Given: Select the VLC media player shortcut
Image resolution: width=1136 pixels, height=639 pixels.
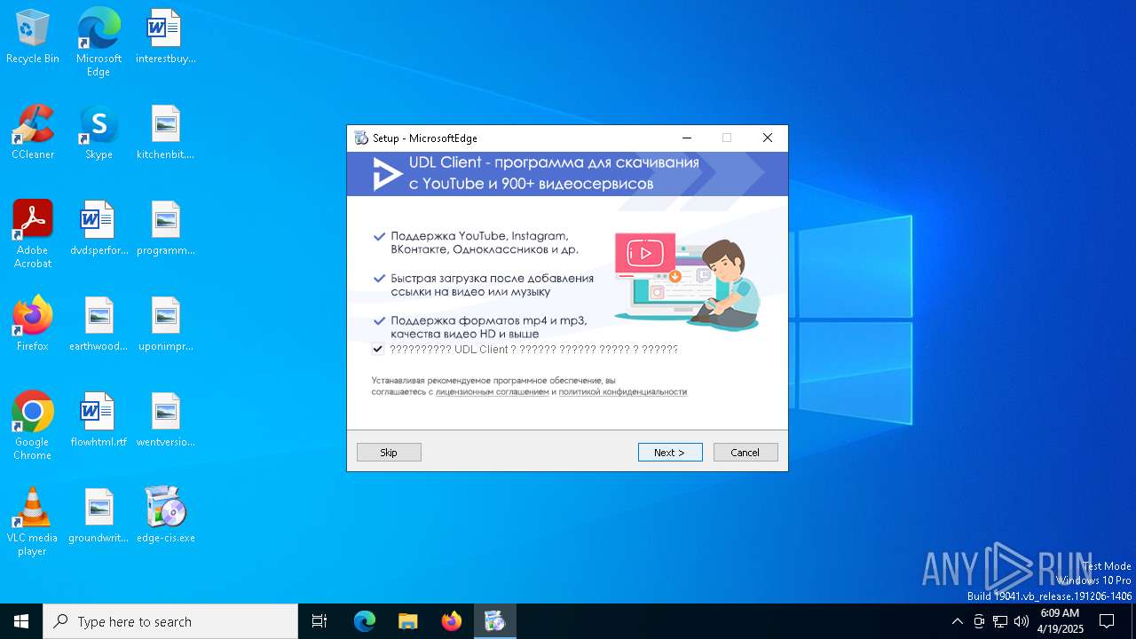Looking at the screenshot, I should tap(33, 522).
